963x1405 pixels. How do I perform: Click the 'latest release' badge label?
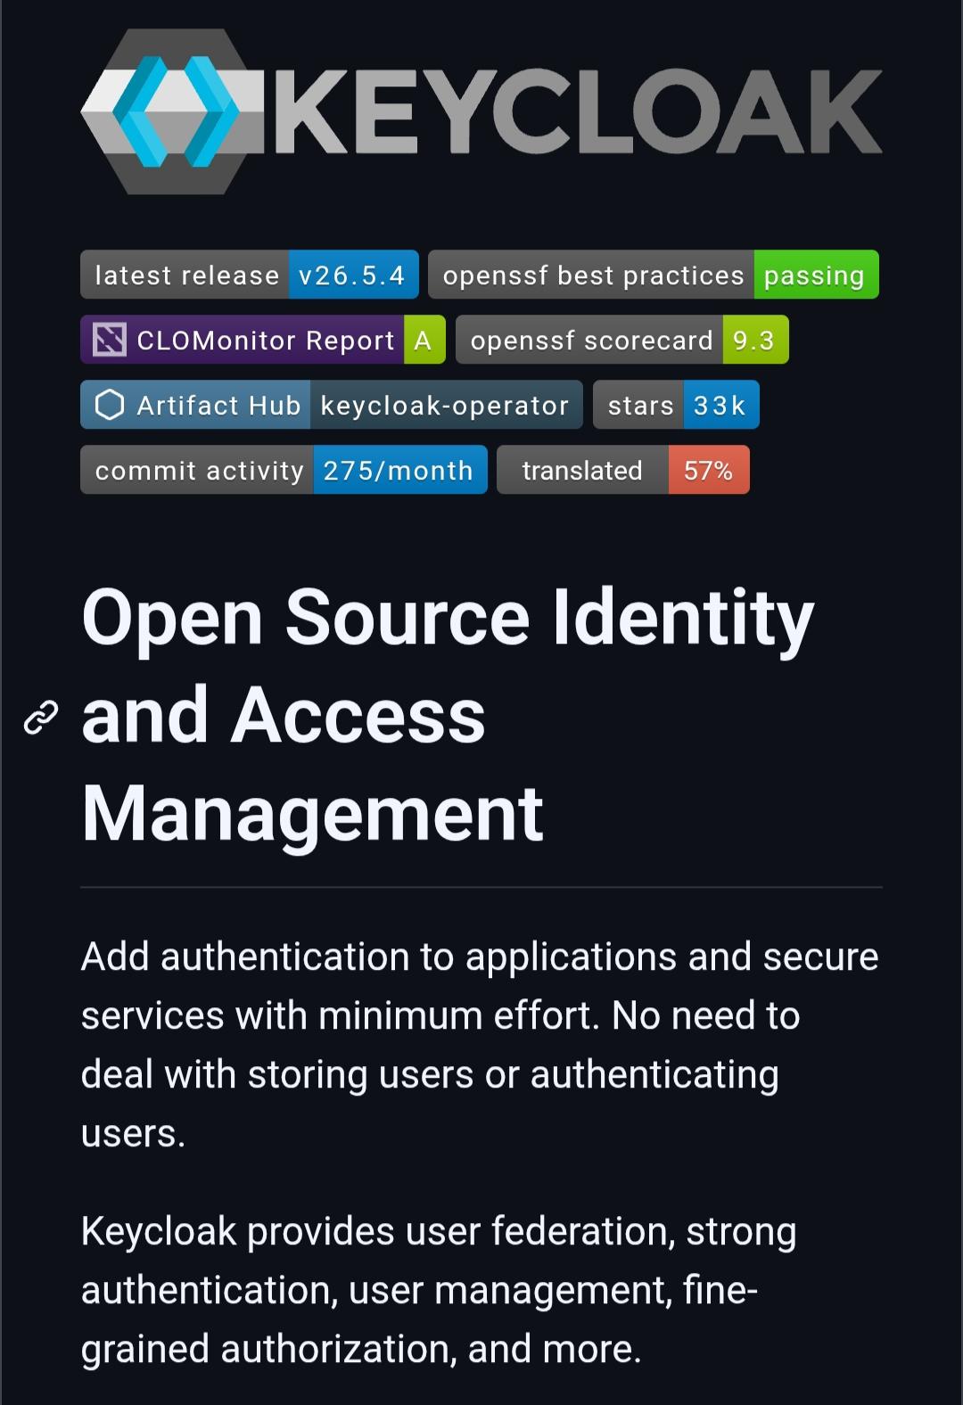tap(185, 275)
